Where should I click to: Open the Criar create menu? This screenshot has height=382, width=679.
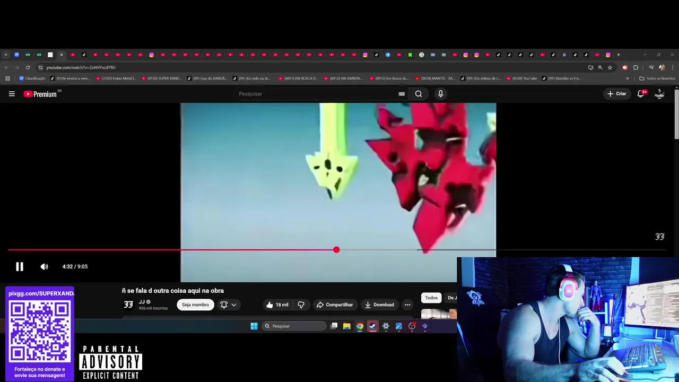coord(617,94)
